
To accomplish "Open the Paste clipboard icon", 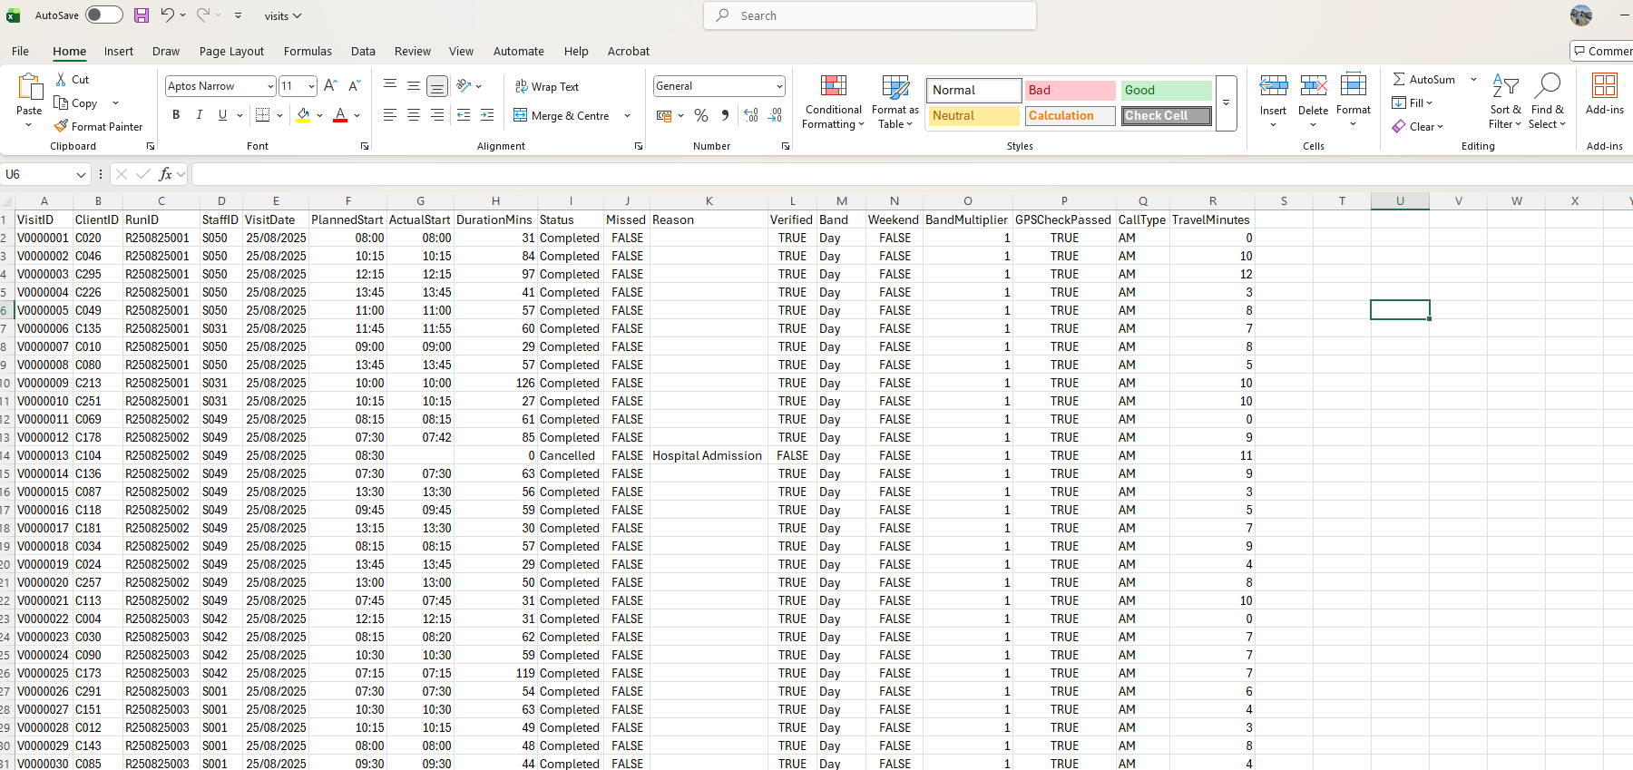I will coord(30,88).
